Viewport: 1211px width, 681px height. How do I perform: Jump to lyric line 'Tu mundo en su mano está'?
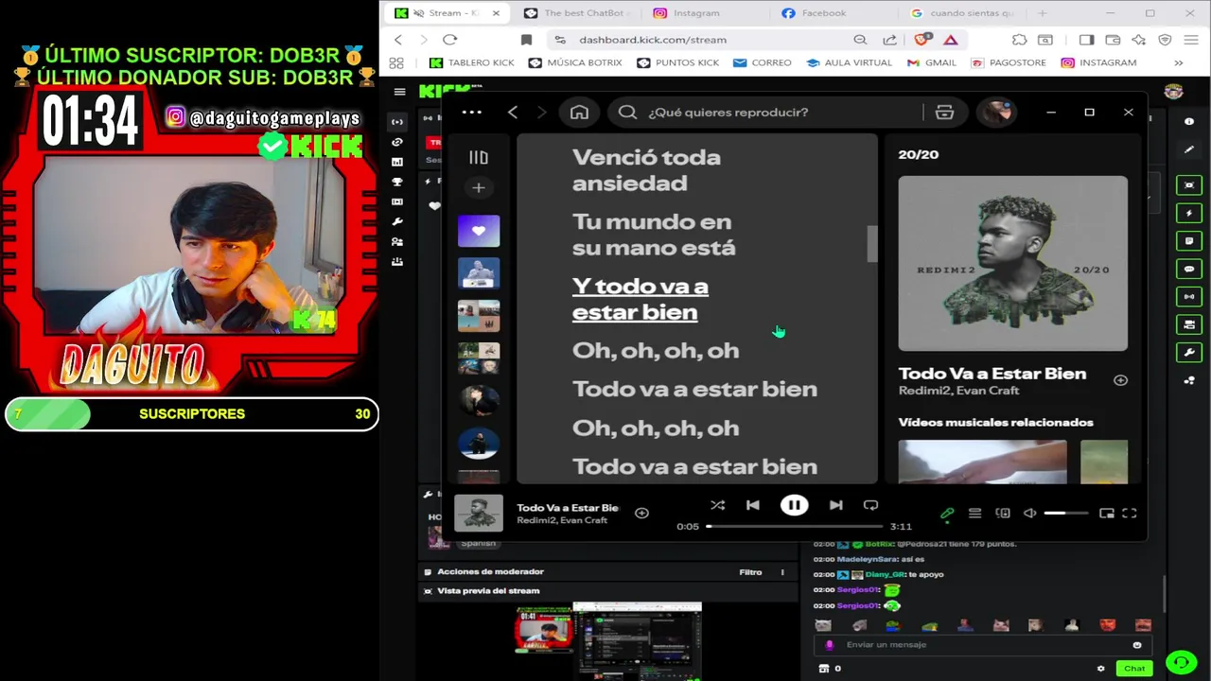point(653,235)
